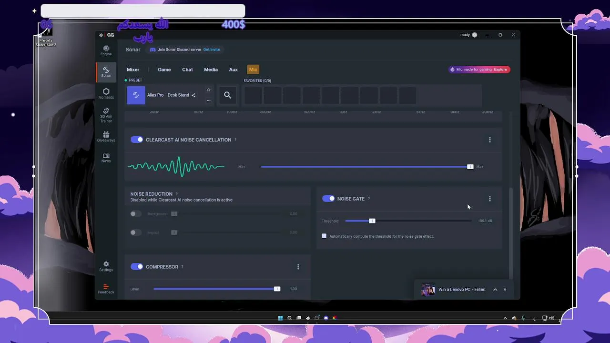Click Mic made for gaming Explore button
This screenshot has height=343, width=610.
pos(479,70)
